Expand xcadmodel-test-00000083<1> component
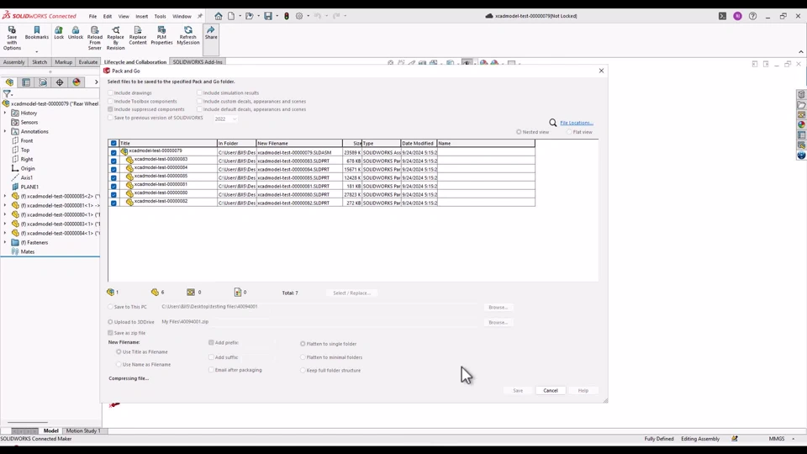807x454 pixels. tap(5, 224)
